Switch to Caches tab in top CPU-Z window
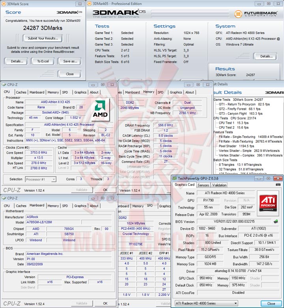Screen dimensions: 284x308 (x=21, y=92)
